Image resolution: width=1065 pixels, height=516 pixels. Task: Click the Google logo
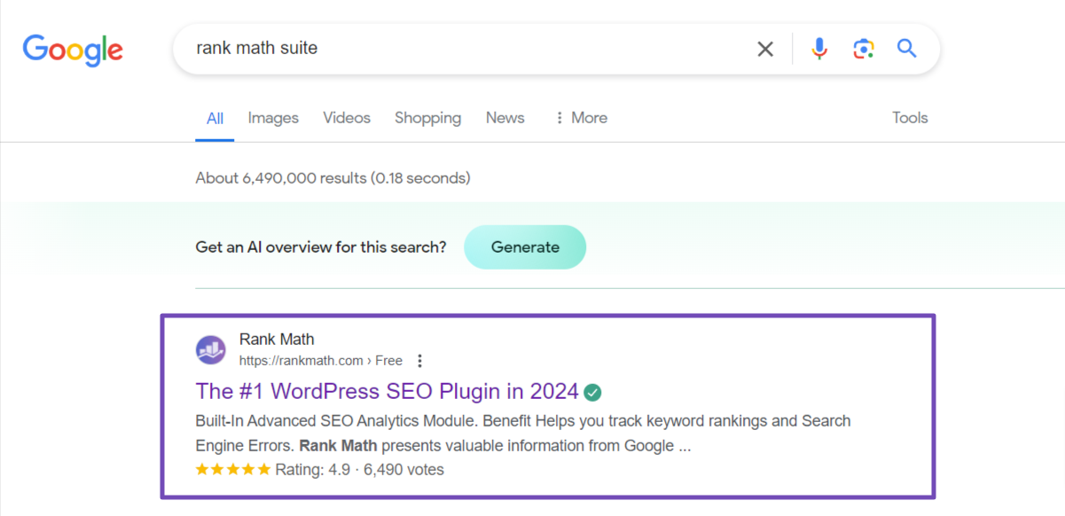[x=73, y=51]
